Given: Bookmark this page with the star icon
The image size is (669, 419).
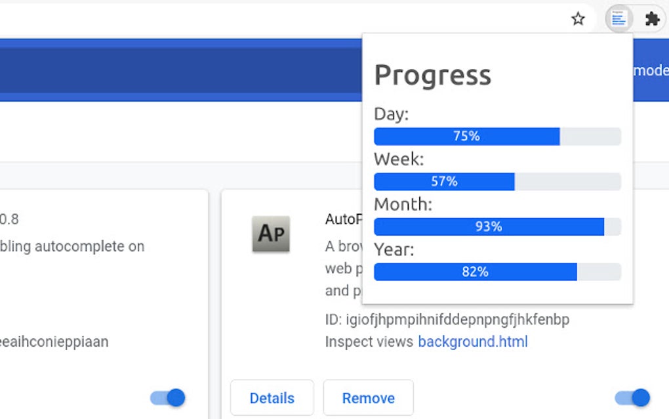Looking at the screenshot, I should click(578, 19).
